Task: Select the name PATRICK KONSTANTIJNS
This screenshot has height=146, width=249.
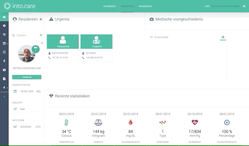Action: (x=27, y=68)
